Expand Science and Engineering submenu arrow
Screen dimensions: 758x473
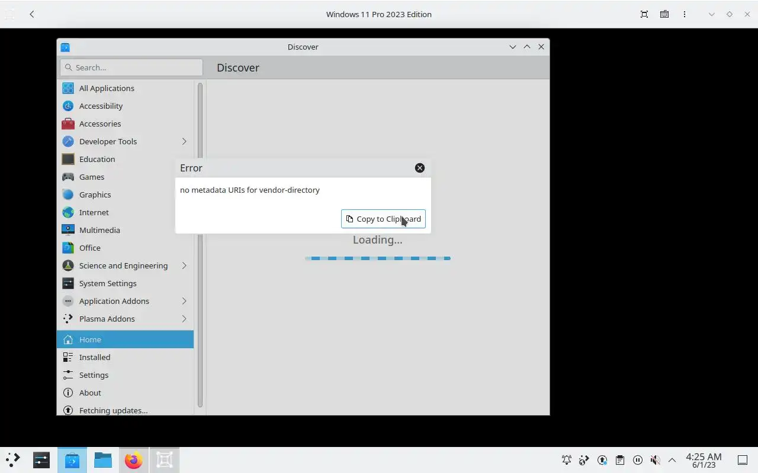pos(184,265)
